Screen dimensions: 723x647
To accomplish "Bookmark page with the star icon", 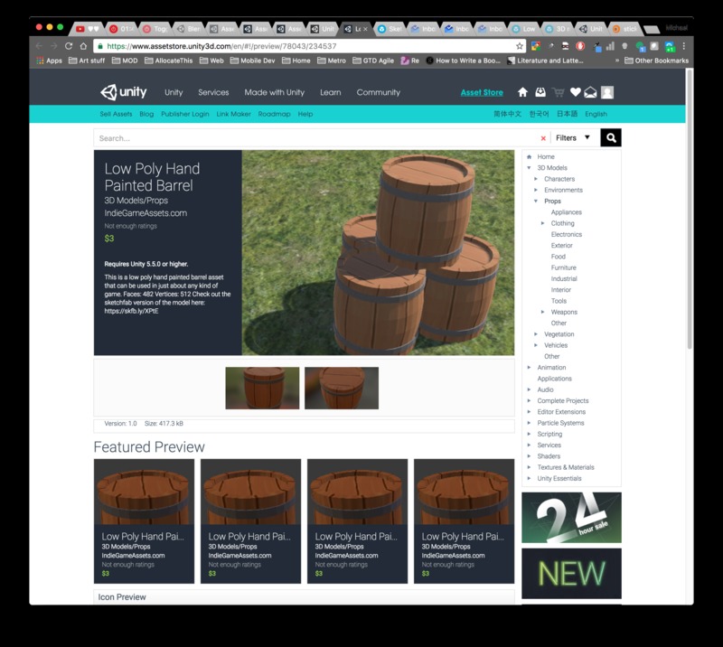I will click(520, 46).
